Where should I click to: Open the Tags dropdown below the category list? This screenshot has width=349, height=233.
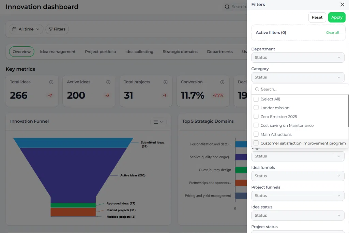(298, 156)
